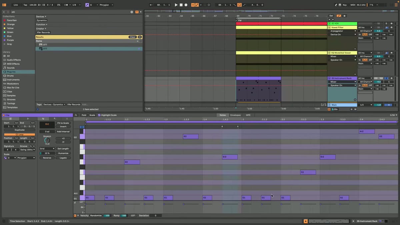This screenshot has width=400, height=225.
Task: Toggle the Scale button in piano roll
Action: (92, 115)
